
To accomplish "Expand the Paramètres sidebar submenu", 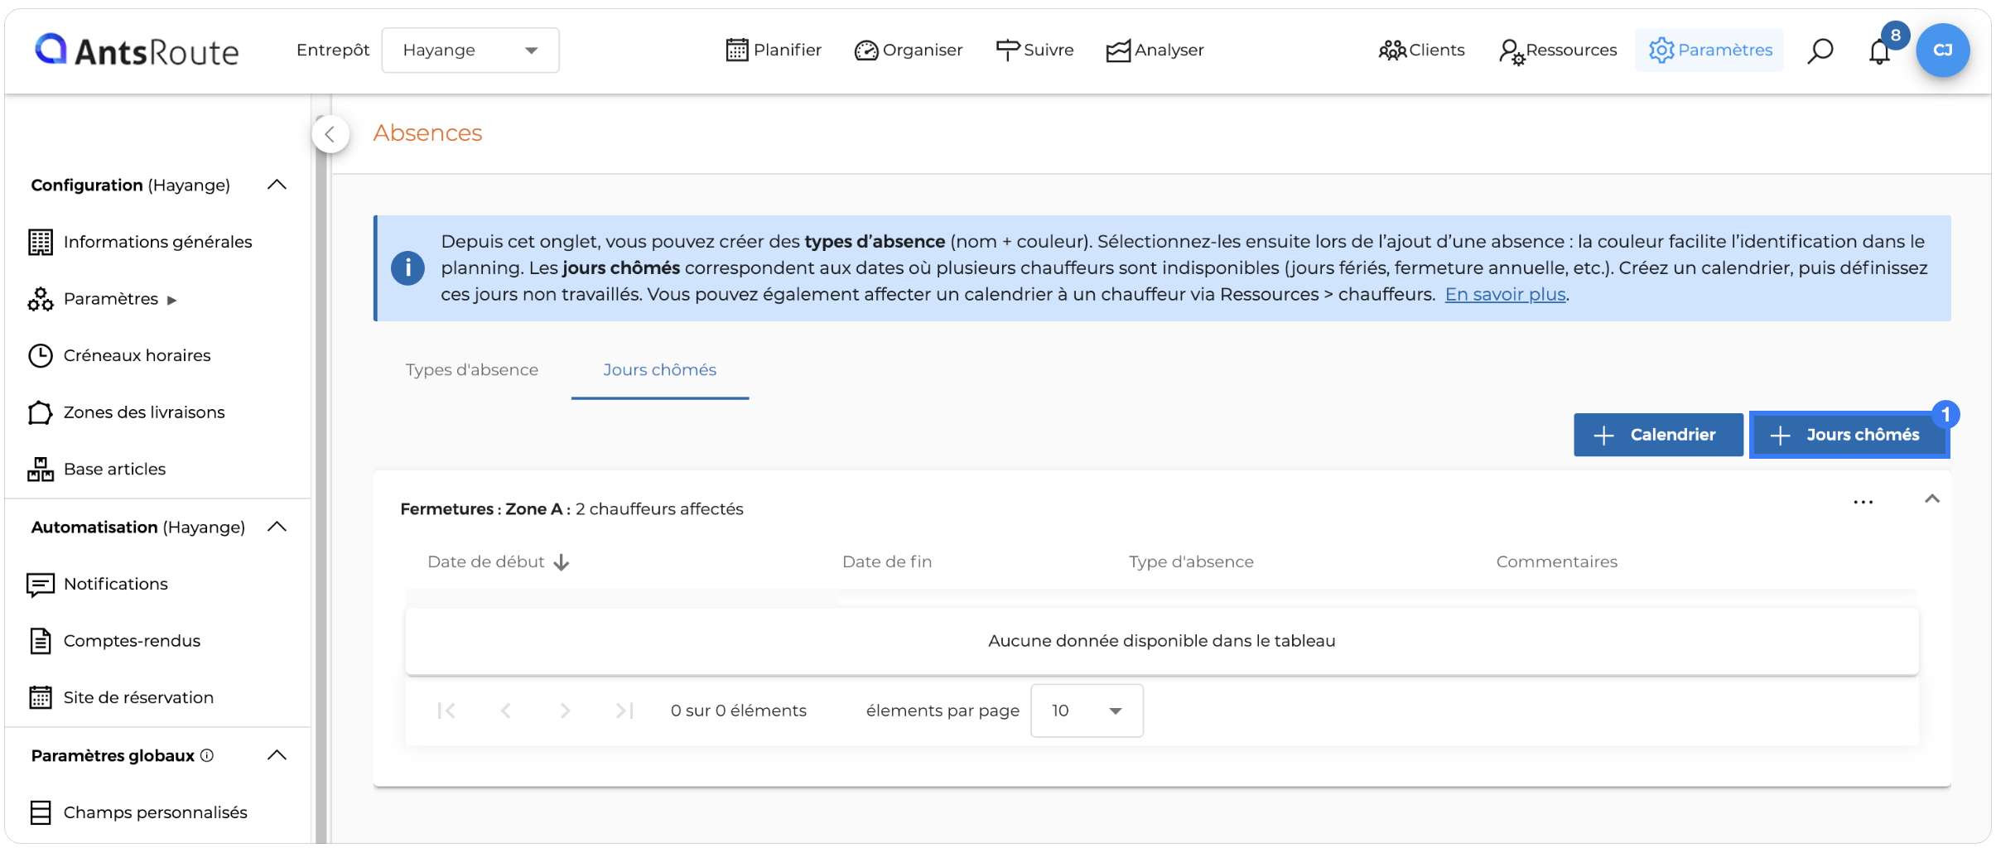I will (x=172, y=300).
